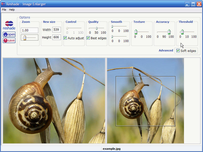Open the File menu

[4, 10]
